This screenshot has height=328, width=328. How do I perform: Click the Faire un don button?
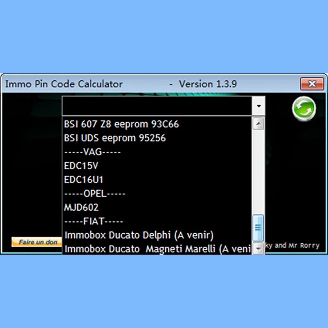tap(37, 242)
